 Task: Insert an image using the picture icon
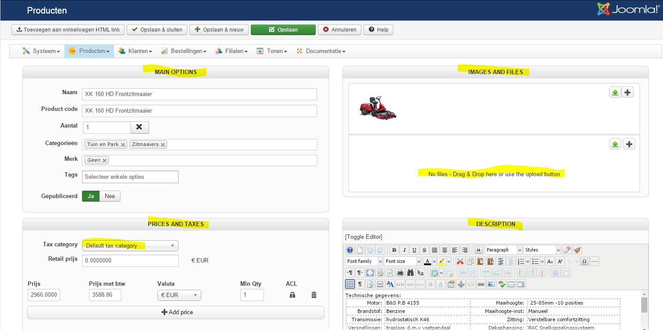coord(491,284)
